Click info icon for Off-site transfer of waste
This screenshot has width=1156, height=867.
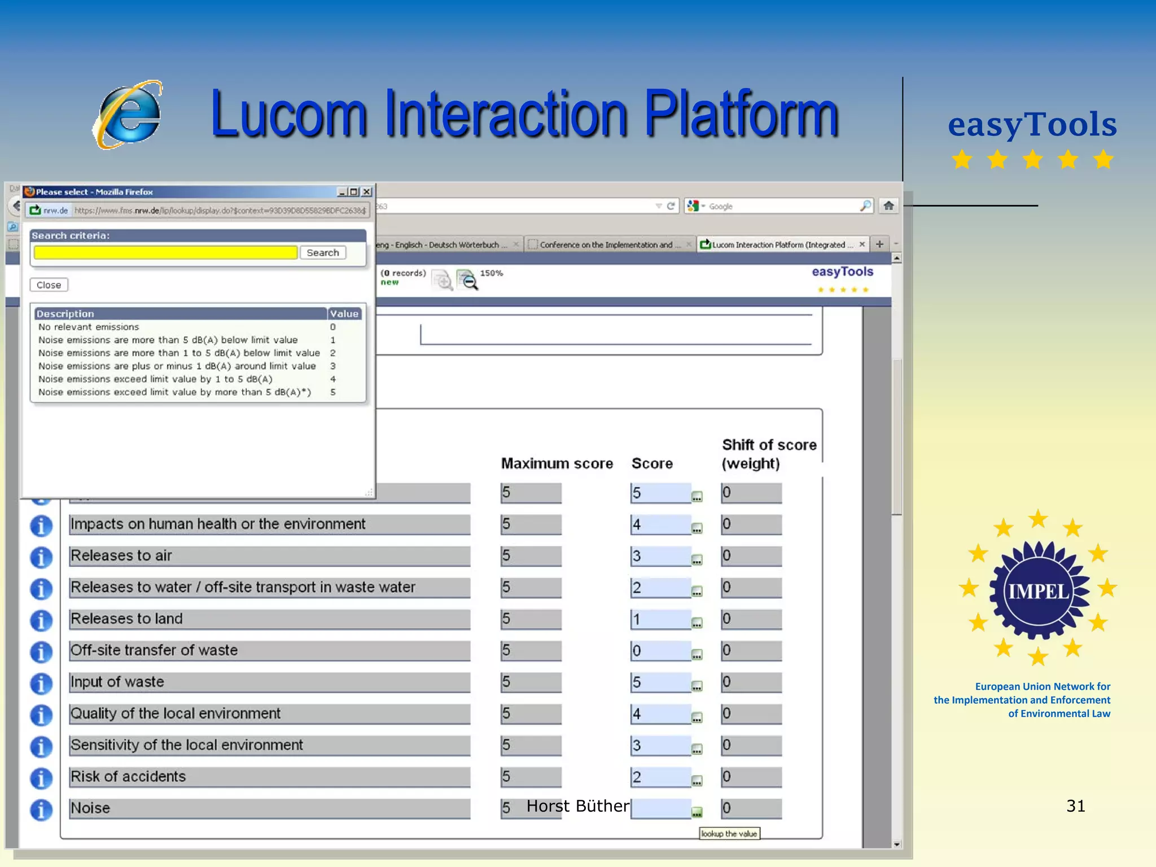pyautogui.click(x=41, y=652)
